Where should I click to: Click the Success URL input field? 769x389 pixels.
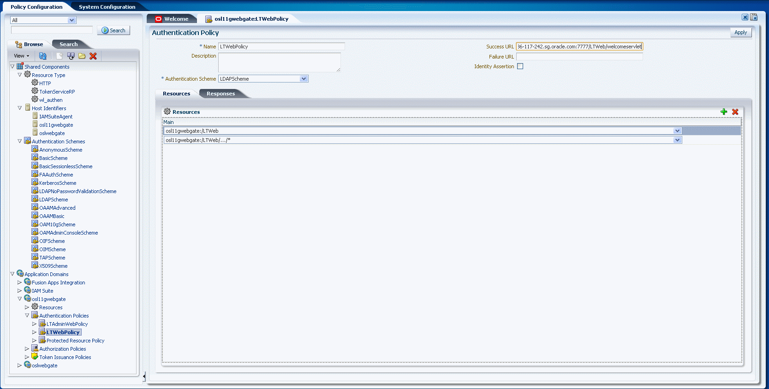point(579,47)
